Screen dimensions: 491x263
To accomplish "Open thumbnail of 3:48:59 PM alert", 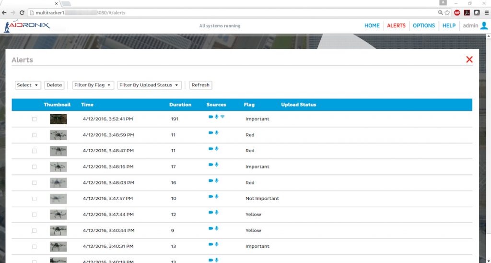I will [58, 135].
